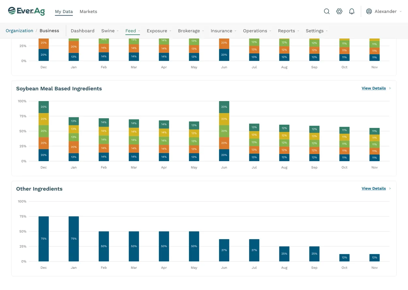Click the Jun label under Soybean chart

[224, 167]
